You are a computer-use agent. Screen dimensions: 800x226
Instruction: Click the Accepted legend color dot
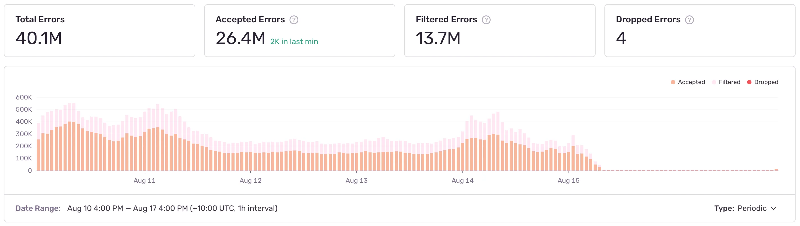673,82
